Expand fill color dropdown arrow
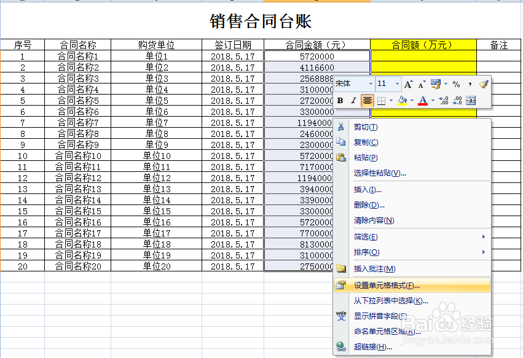Screen dimensions: 523x358 coord(412,101)
